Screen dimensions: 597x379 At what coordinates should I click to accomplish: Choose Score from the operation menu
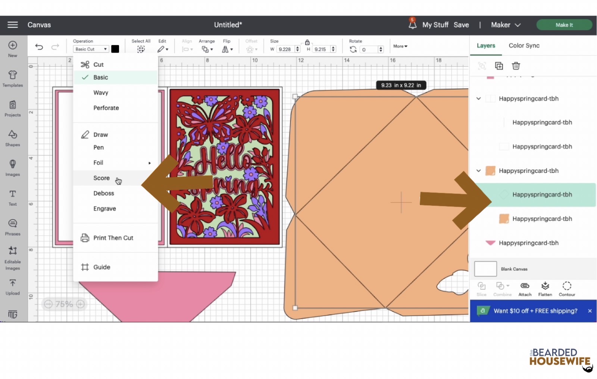(x=101, y=178)
